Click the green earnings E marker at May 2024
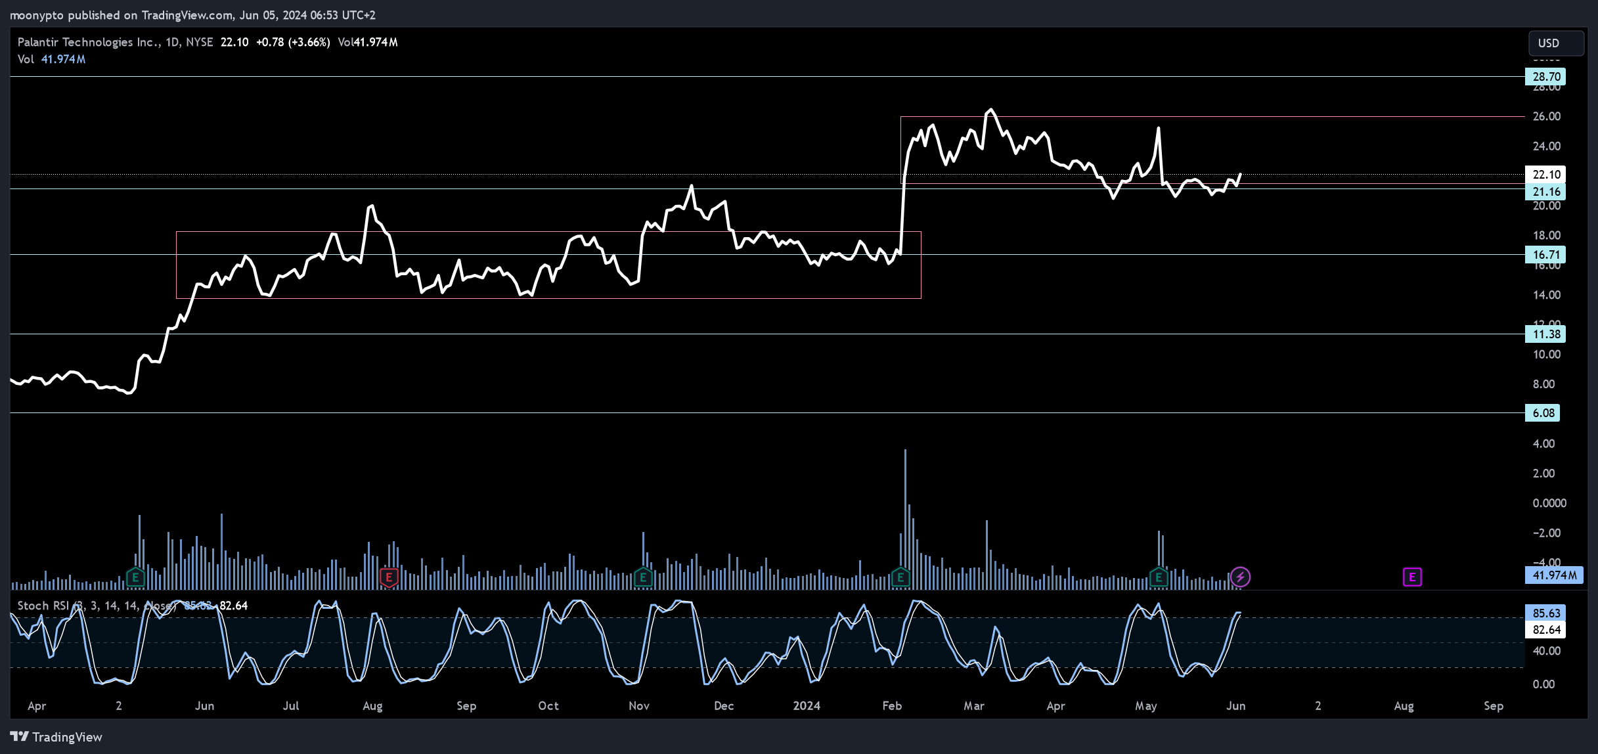Image resolution: width=1598 pixels, height=754 pixels. 1159,577
